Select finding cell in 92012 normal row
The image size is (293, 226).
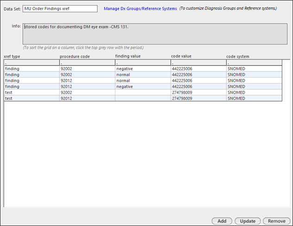pos(32,81)
